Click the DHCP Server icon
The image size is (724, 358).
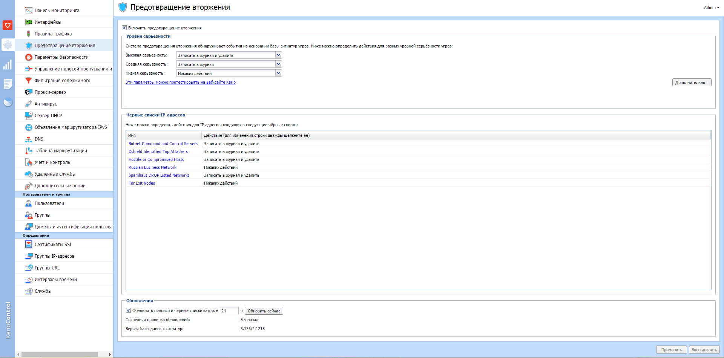coord(28,116)
